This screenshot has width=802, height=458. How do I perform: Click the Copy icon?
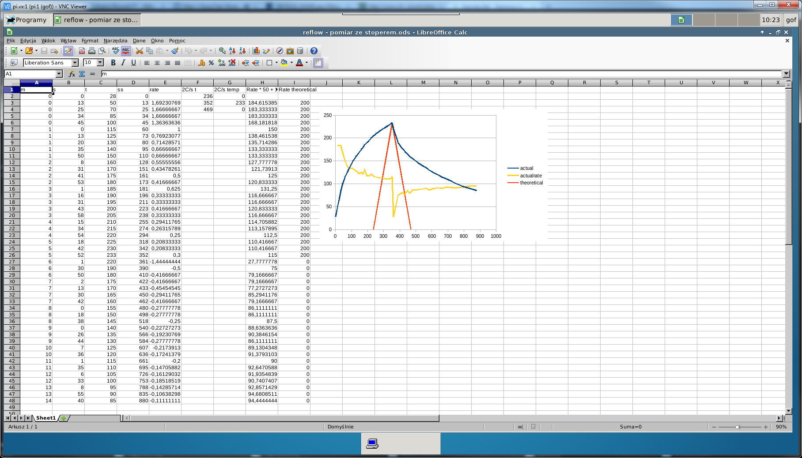(149, 51)
